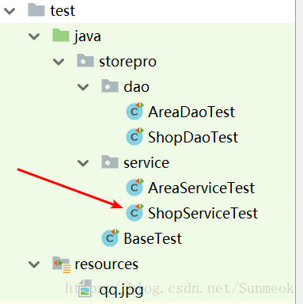
Task: Click the ShopDaoTest class icon
Action: point(134,137)
